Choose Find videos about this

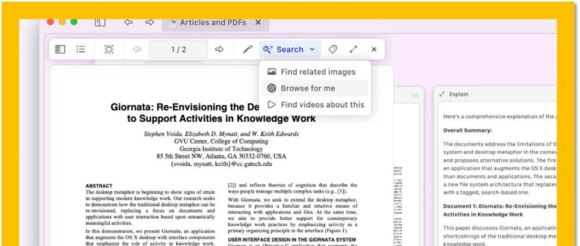315,105
